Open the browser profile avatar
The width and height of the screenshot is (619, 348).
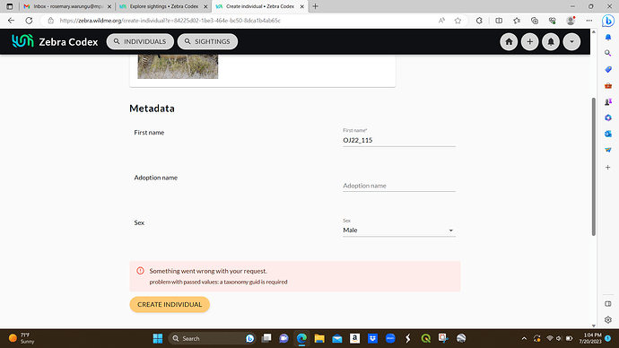(571, 21)
